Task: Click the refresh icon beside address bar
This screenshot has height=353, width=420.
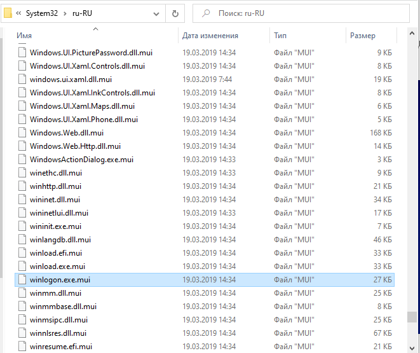Action: click(175, 13)
